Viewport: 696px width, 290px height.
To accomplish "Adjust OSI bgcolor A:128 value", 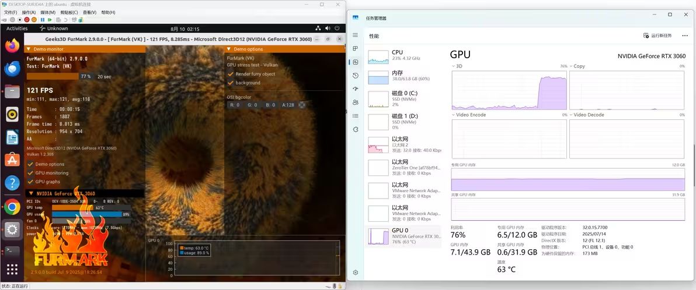I will pos(288,105).
